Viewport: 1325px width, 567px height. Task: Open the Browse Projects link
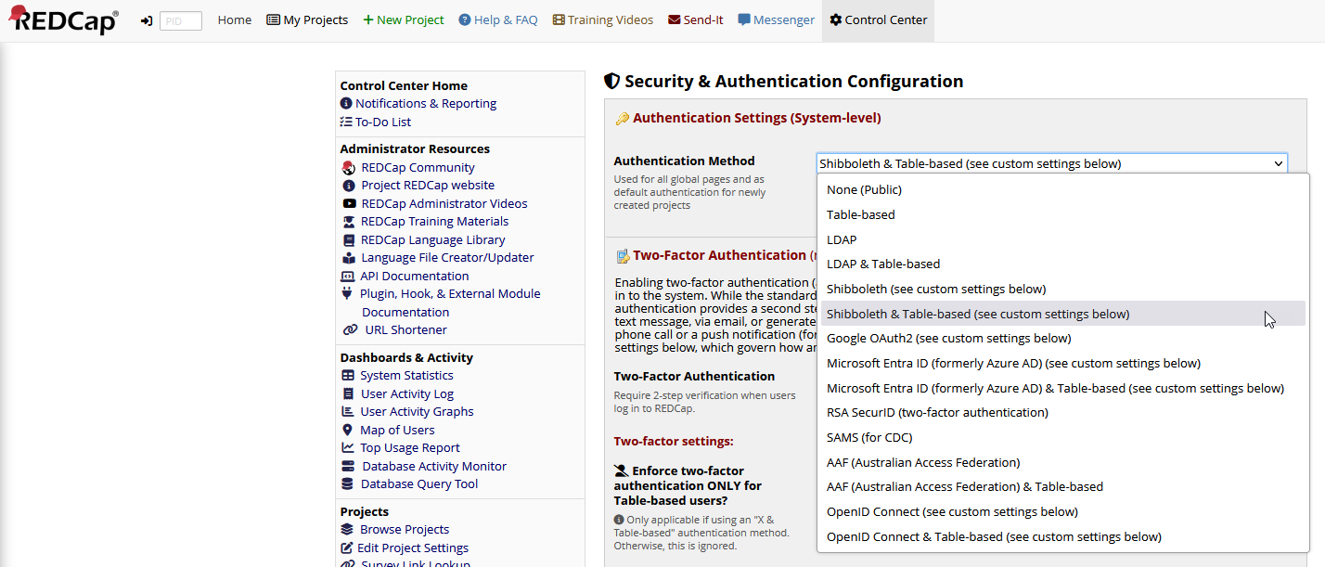(405, 530)
